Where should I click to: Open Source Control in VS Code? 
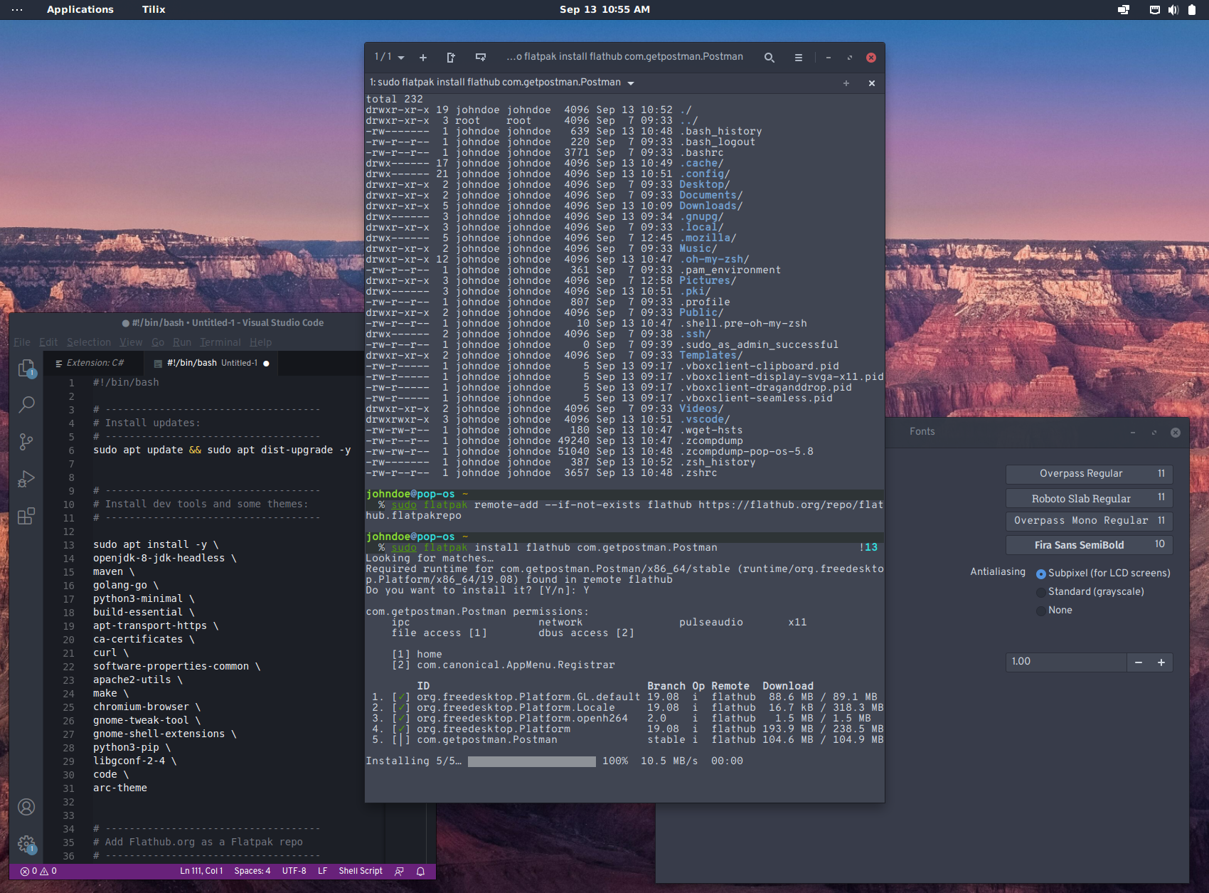pos(26,442)
